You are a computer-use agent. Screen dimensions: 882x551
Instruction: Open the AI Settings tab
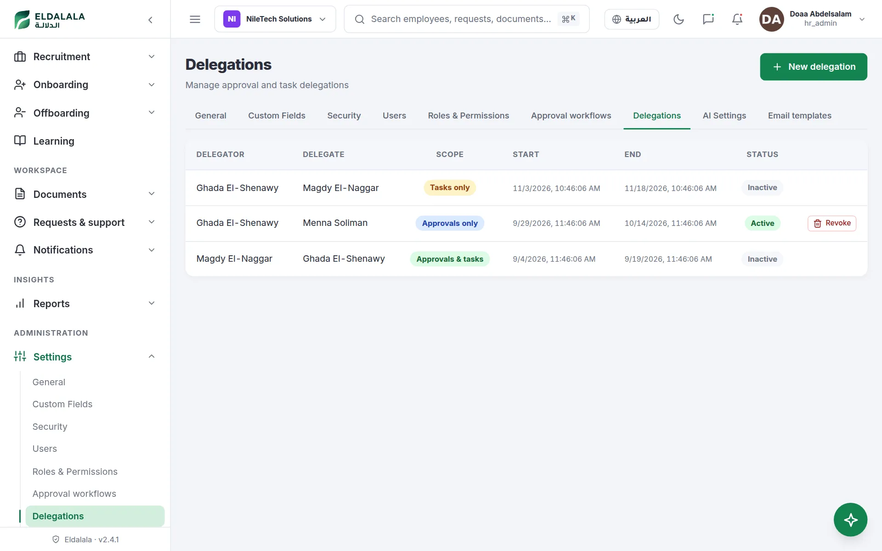click(x=724, y=116)
